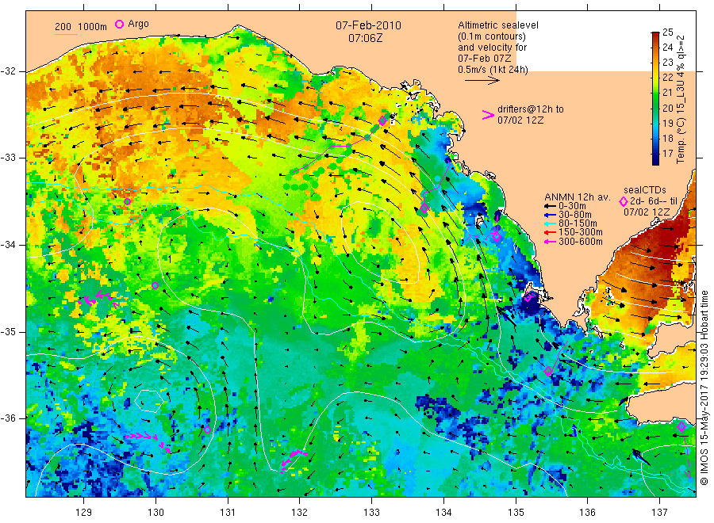Click the drifters legend arrowhead icon
This screenshot has height=523, width=714.
(x=488, y=115)
